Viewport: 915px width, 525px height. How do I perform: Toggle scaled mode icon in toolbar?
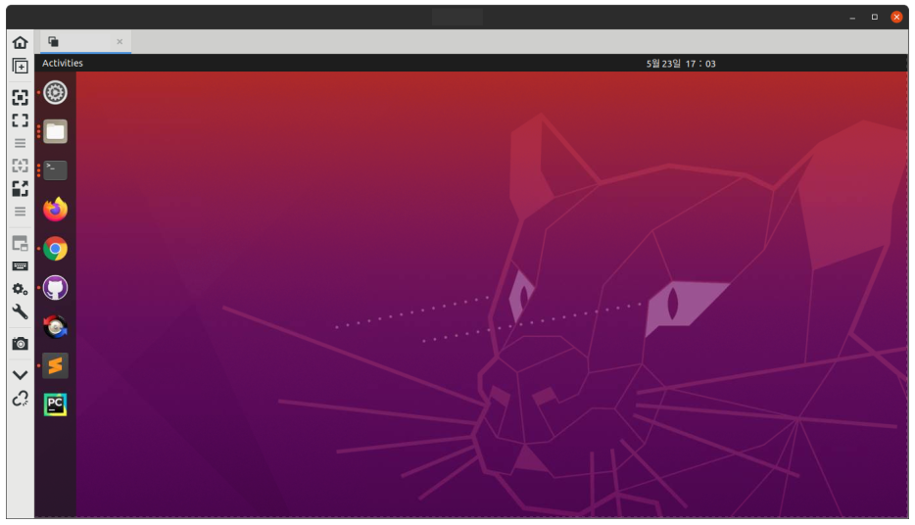(20, 188)
